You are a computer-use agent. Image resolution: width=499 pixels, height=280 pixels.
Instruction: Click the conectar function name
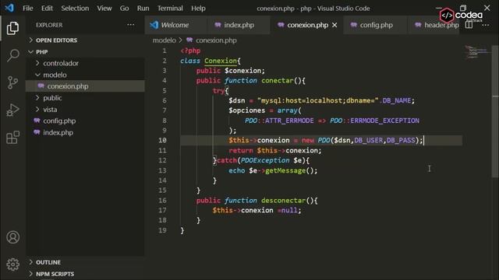pyautogui.click(x=278, y=80)
